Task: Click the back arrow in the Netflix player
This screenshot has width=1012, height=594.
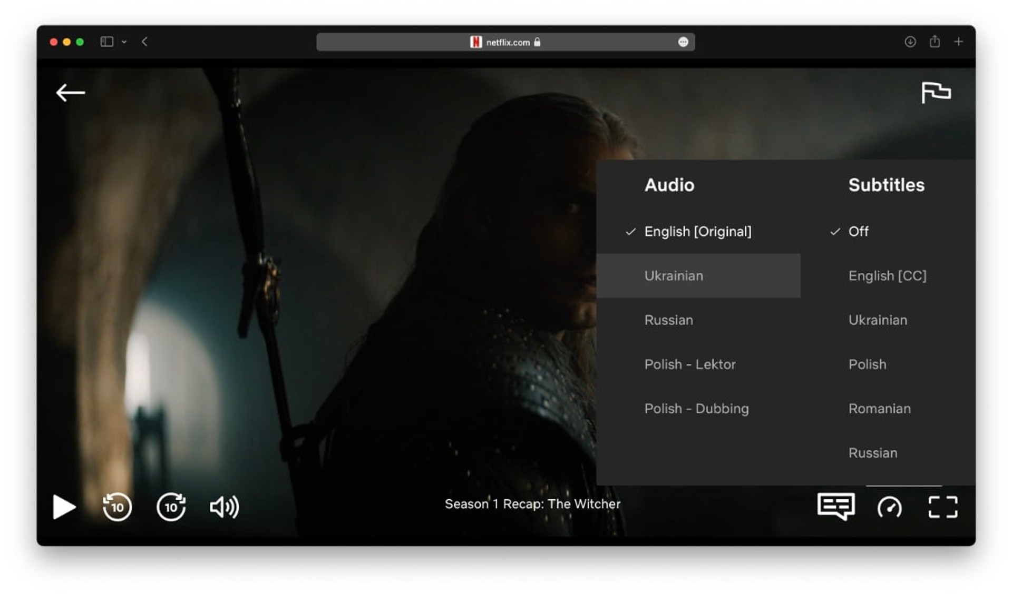Action: tap(70, 93)
